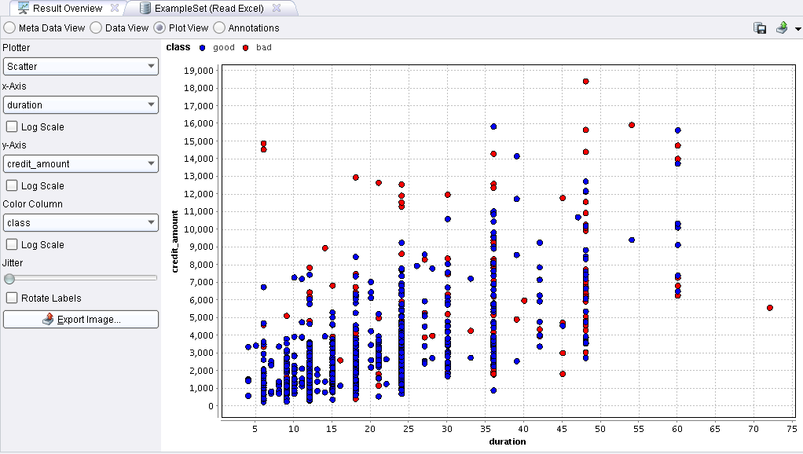Open the Color Column class dropdown
The height and width of the screenshot is (454, 803).
[x=81, y=222]
